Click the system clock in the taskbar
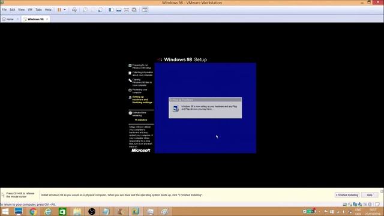The width and height of the screenshot is (384, 216). 373,212
